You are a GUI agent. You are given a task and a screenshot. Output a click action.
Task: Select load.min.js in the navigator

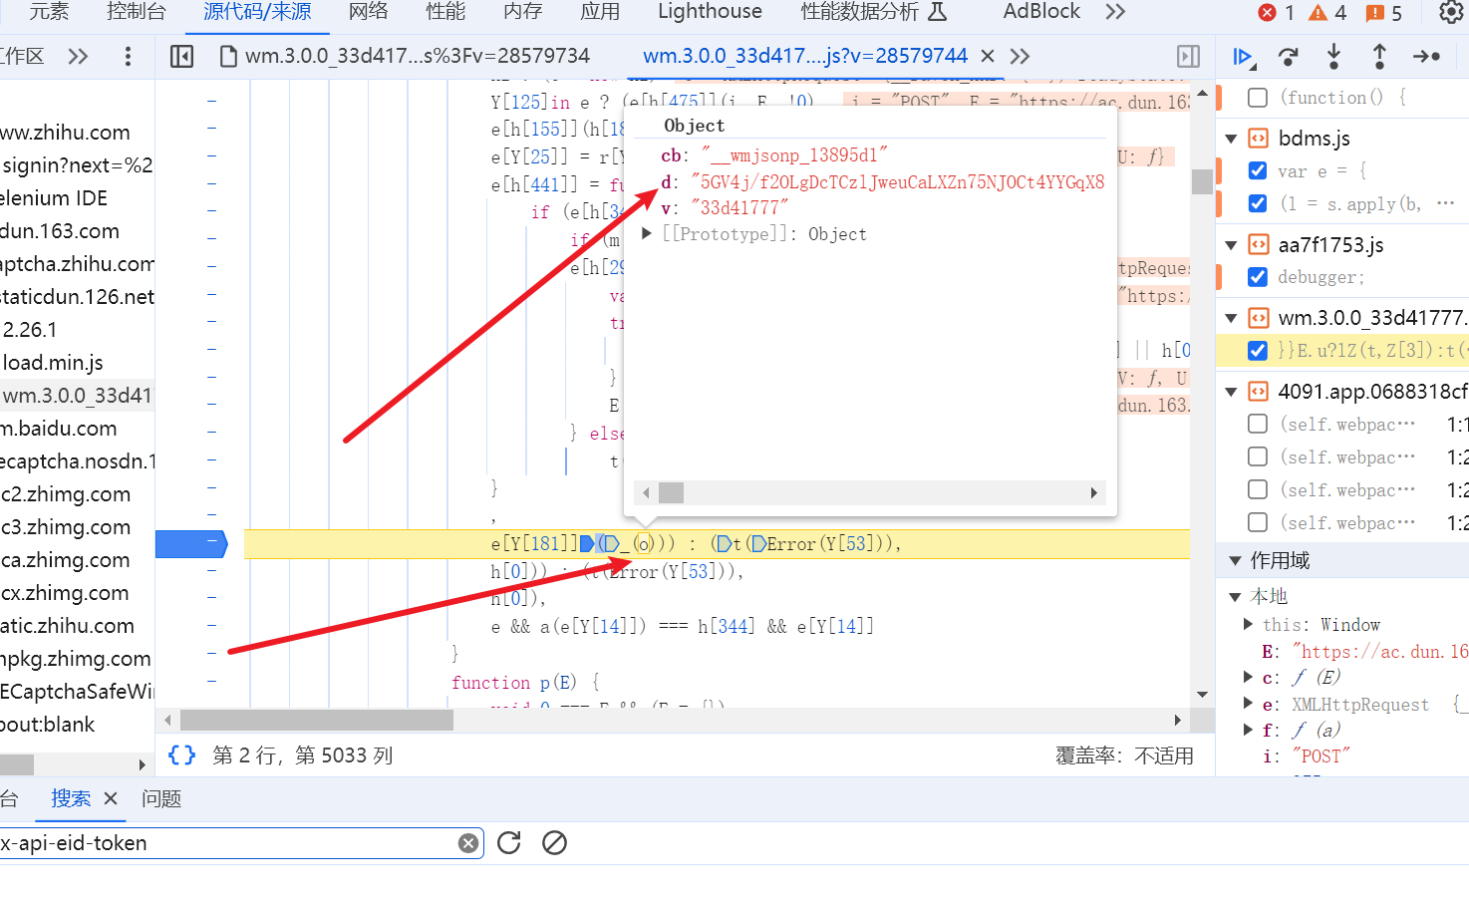coord(53,363)
